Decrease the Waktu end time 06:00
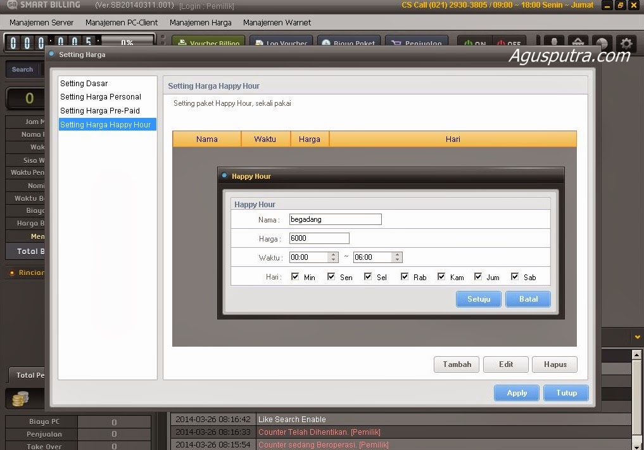644x450 pixels. point(397,260)
